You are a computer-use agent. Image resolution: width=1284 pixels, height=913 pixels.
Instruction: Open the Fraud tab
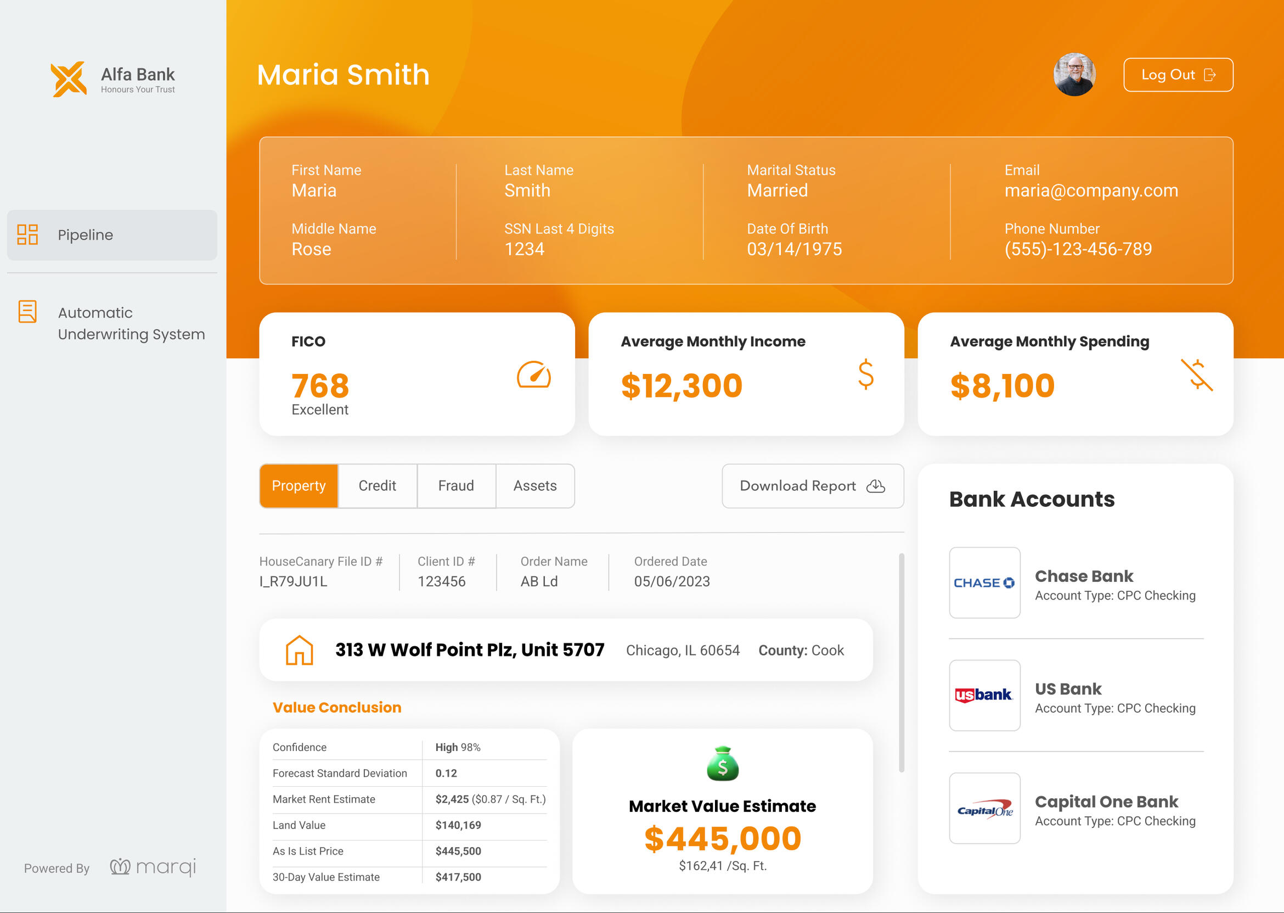457,486
